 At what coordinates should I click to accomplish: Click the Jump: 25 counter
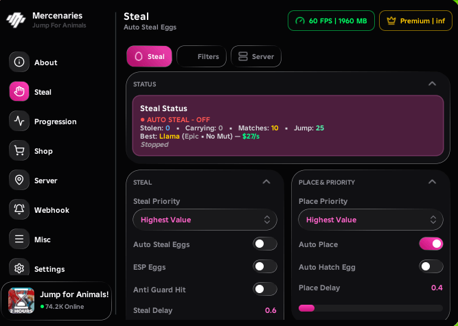click(x=309, y=128)
